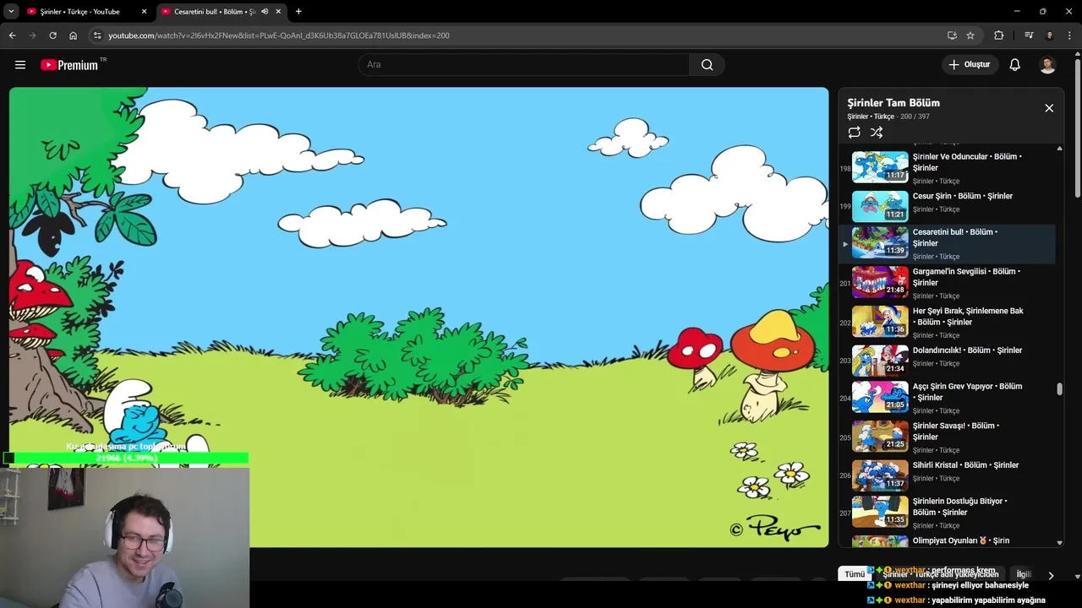The width and height of the screenshot is (1082, 608).
Task: Play Her Şeyi Bırak, Şirinlemene Bak episode
Action: pos(948,322)
